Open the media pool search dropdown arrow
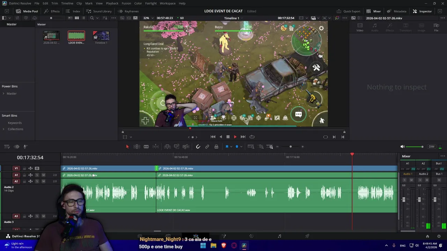Viewport: 447px width, 251px height. coord(97,18)
